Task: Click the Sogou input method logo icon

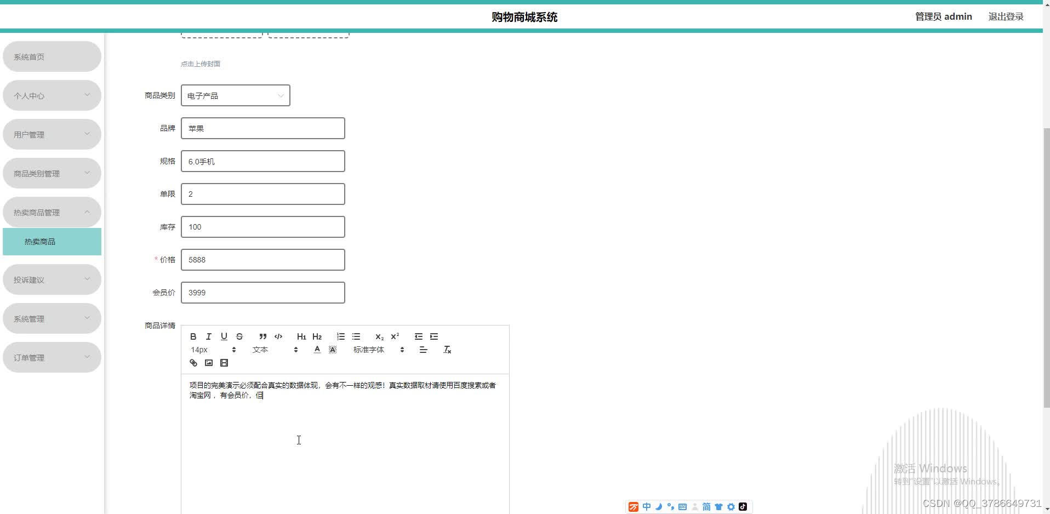Action: (634, 507)
